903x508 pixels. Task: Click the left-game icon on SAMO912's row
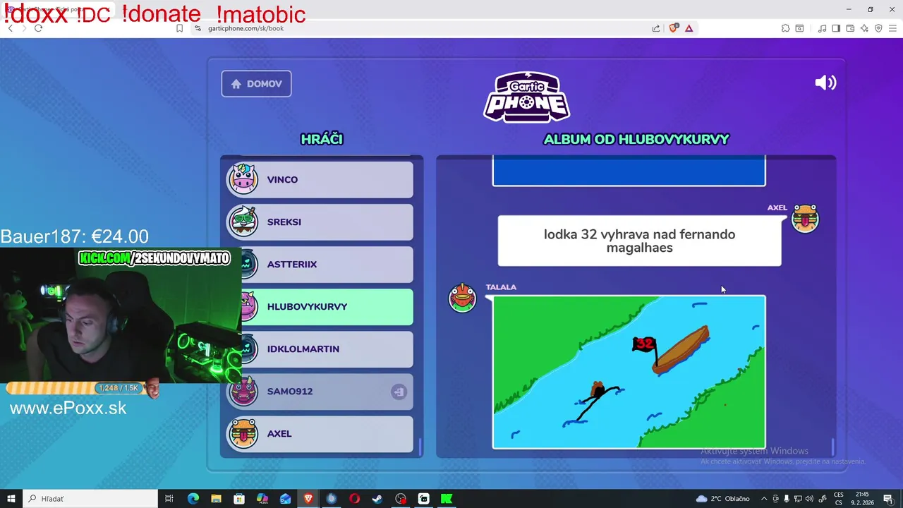point(399,392)
